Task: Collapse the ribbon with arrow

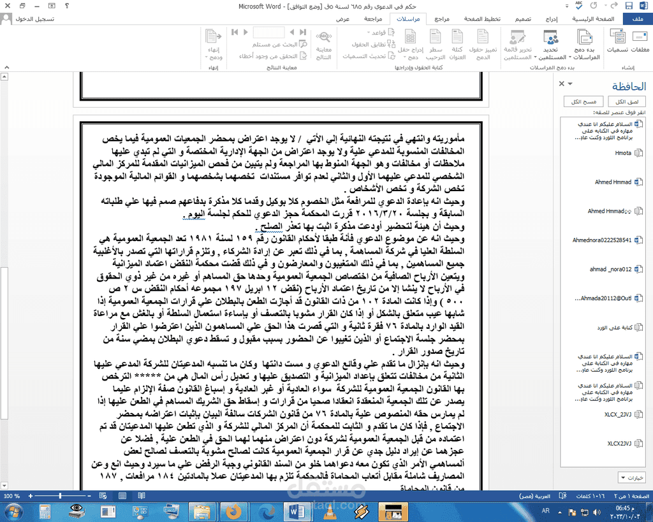Action: click(6, 67)
